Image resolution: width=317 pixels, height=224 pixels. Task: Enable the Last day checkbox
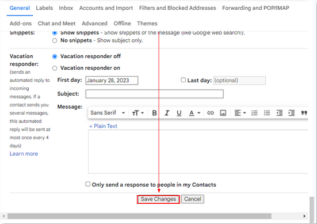(183, 80)
